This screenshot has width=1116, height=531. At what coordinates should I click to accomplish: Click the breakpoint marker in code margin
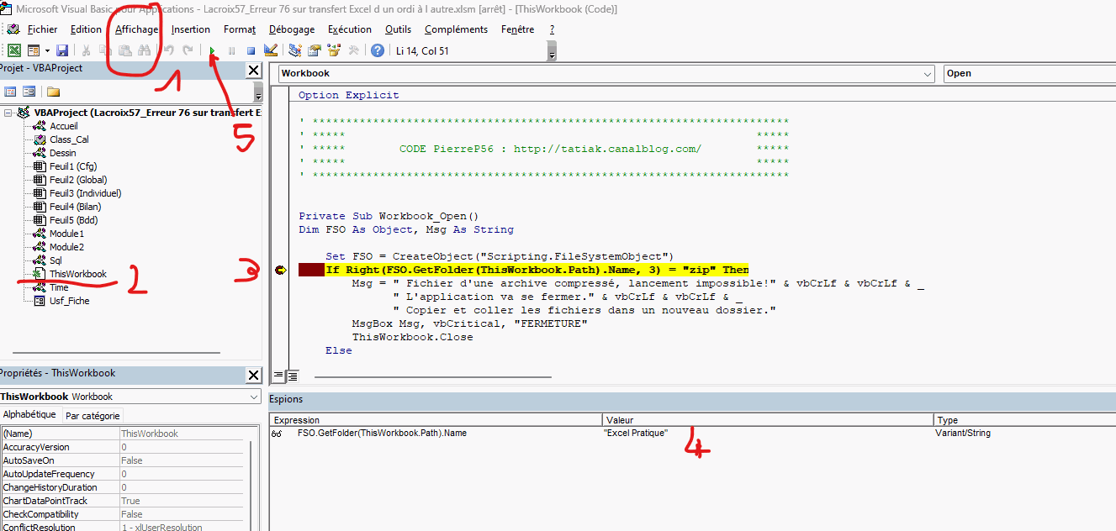280,270
